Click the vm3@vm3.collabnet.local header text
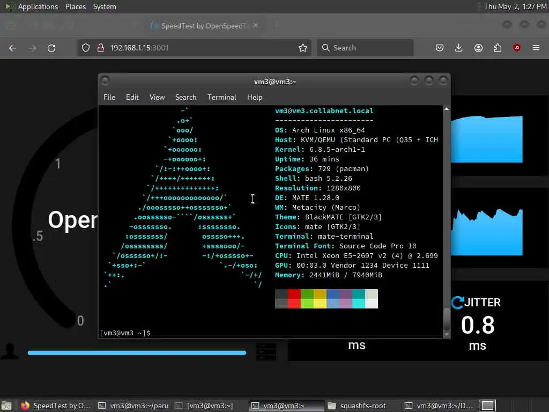This screenshot has width=549, height=412. [324, 111]
